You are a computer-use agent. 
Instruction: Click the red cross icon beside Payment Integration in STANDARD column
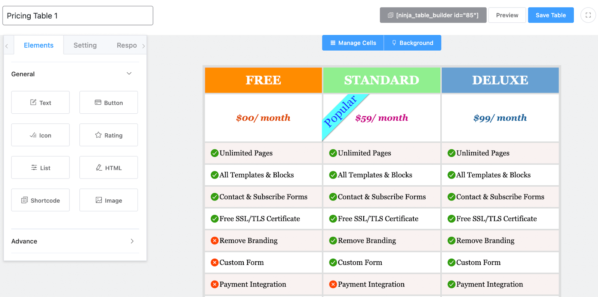[x=333, y=285]
